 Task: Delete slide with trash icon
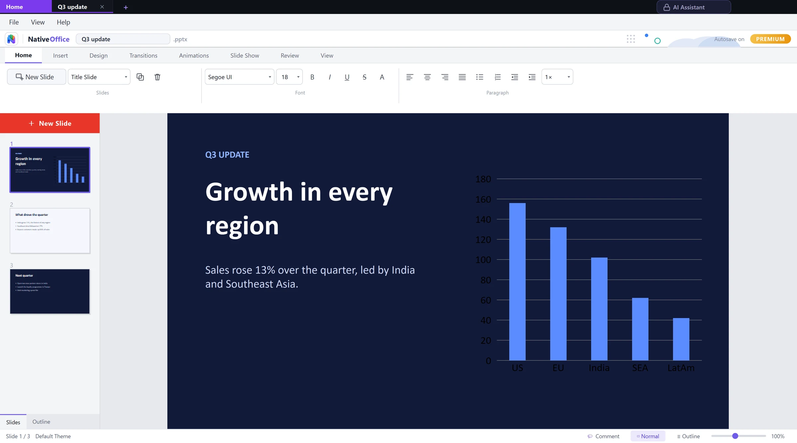point(157,77)
